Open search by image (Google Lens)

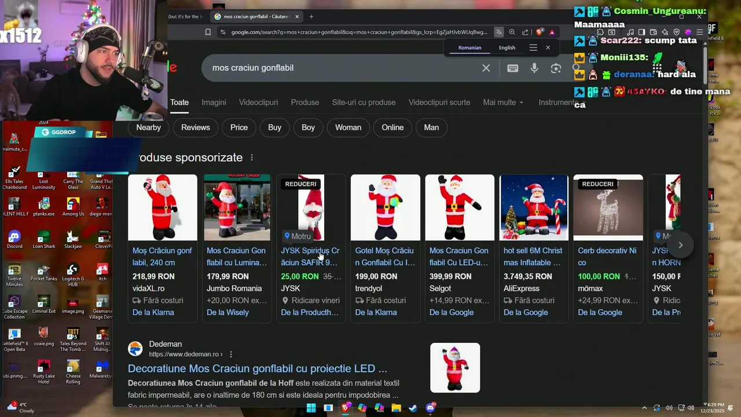556,68
